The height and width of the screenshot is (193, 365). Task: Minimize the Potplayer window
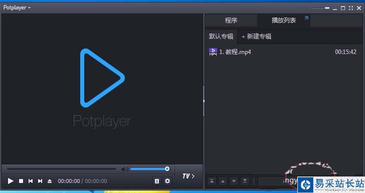click(335, 8)
